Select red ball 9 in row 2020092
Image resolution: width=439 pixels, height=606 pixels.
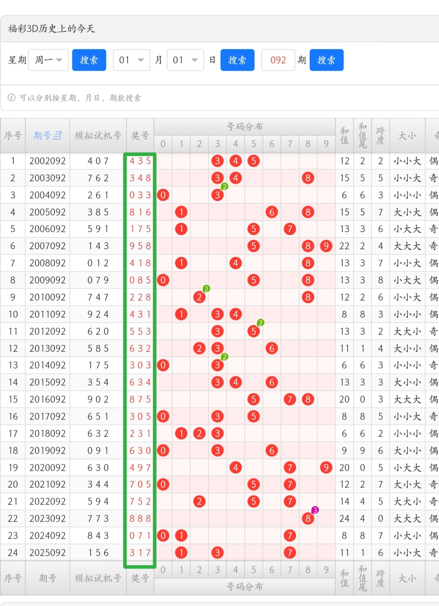click(326, 468)
